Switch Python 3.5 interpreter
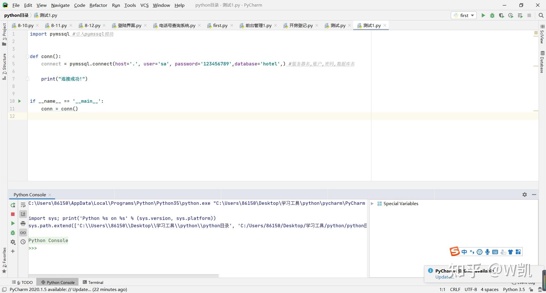 pos(514,290)
